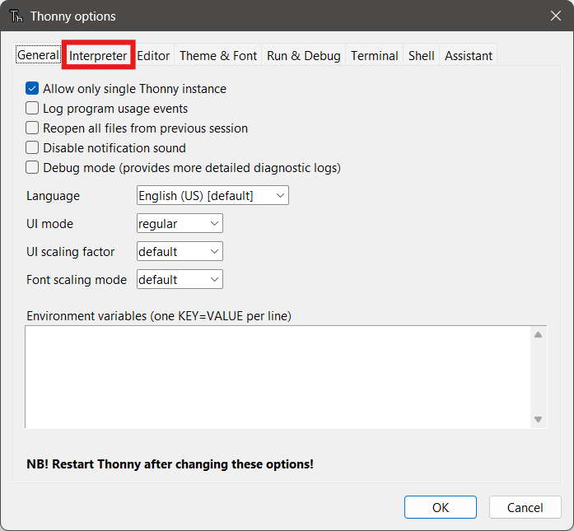Enable Debug mode checkbox
Viewport: 574px width, 531px height.
[32, 168]
